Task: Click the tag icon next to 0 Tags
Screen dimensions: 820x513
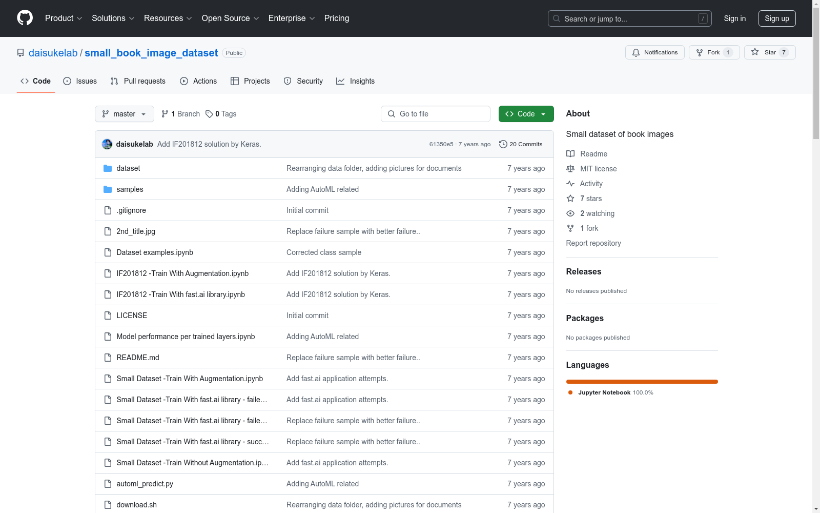Action: pos(209,114)
